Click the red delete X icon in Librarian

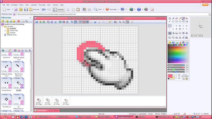coord(19,21)
